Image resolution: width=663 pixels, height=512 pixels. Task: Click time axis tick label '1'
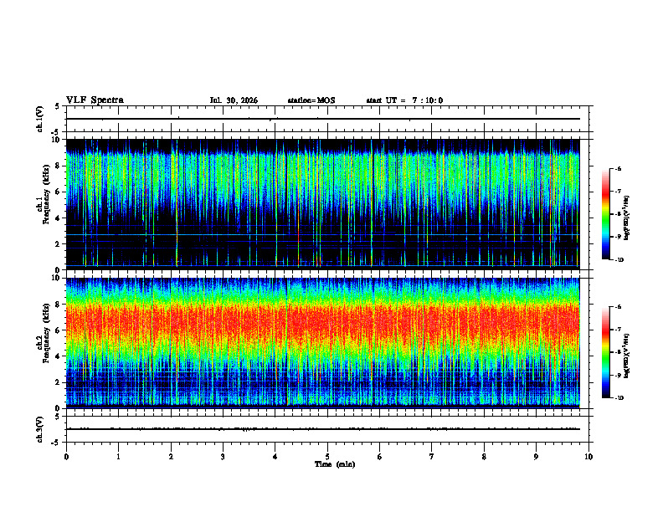(x=118, y=457)
